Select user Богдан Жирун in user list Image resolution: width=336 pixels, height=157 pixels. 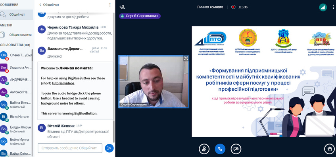[x=16, y=129]
